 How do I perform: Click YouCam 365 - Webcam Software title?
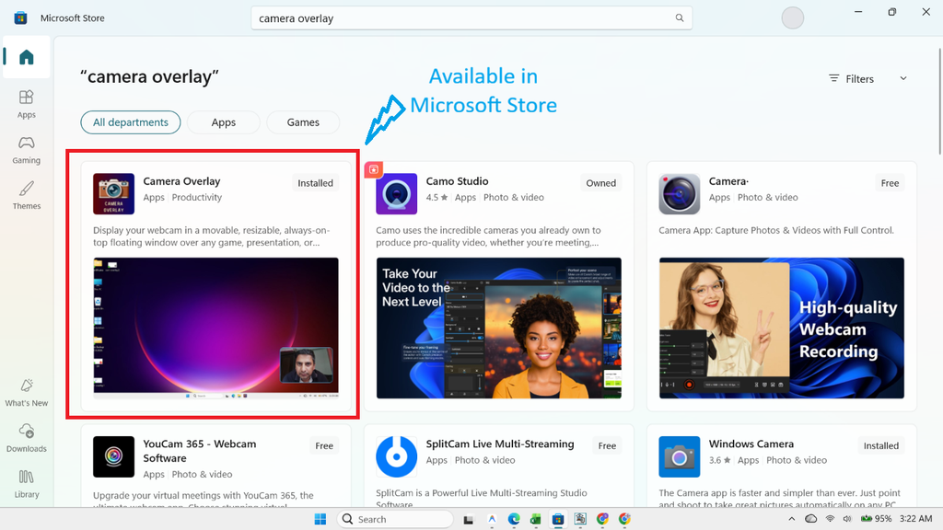pos(200,451)
